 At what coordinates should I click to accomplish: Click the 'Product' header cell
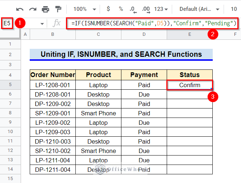(98, 75)
